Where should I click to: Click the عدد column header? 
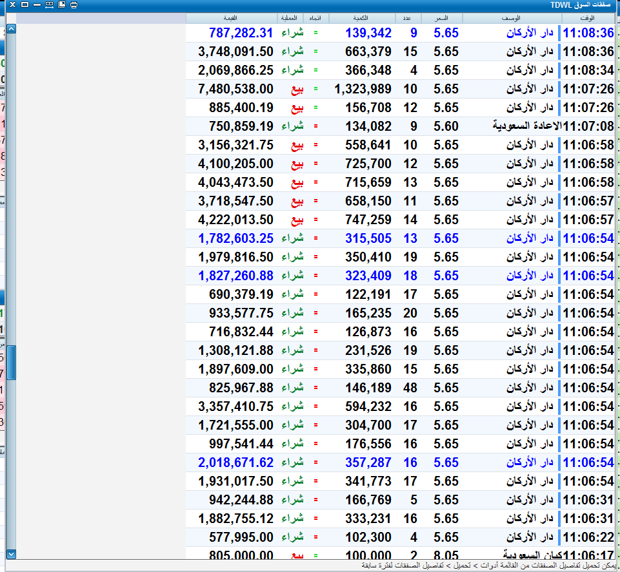click(x=408, y=18)
